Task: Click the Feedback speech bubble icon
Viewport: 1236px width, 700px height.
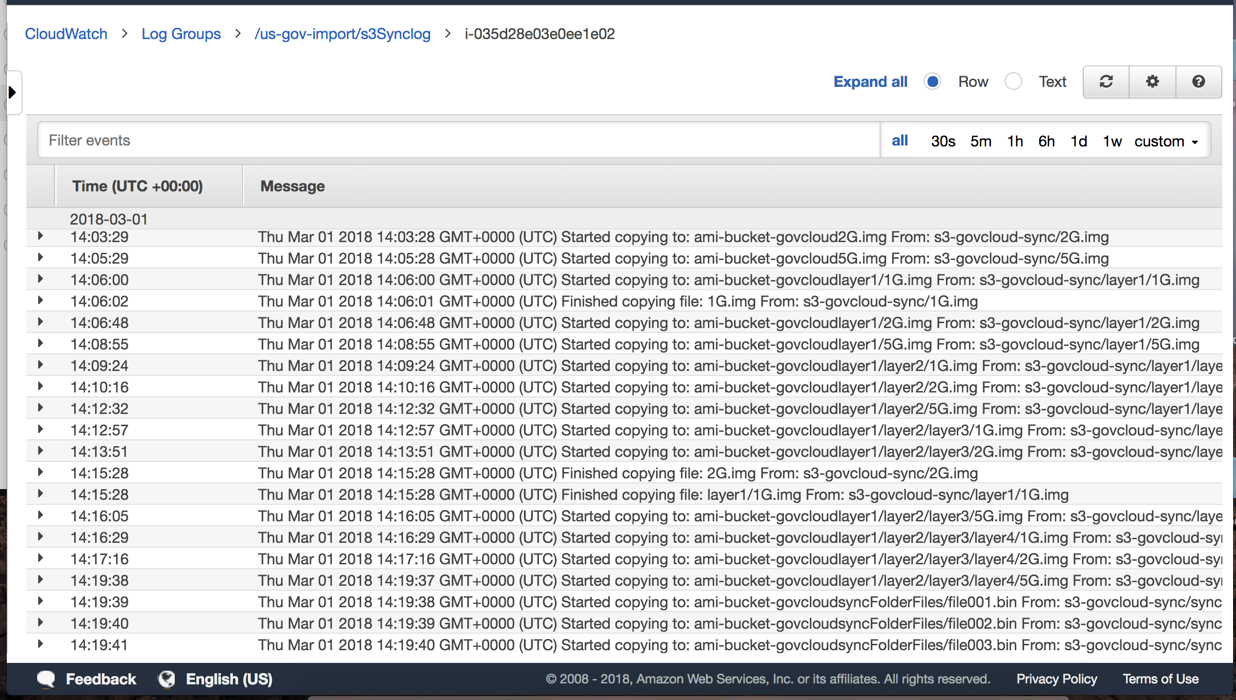Action: (46, 679)
